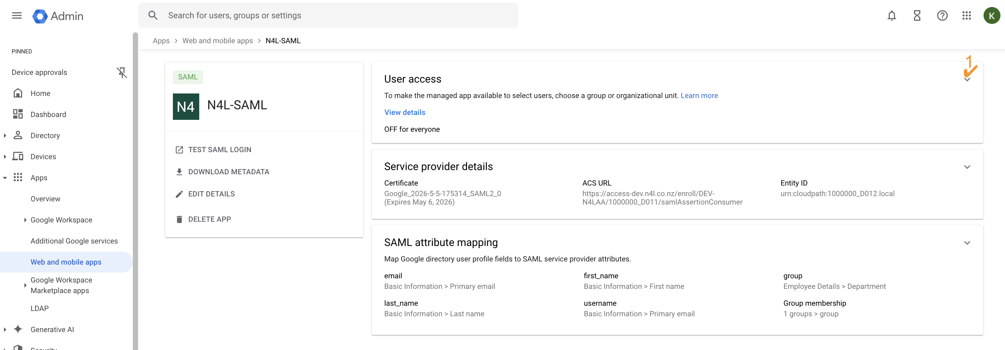Select Overview under Apps
The height and width of the screenshot is (350, 1005).
point(45,199)
